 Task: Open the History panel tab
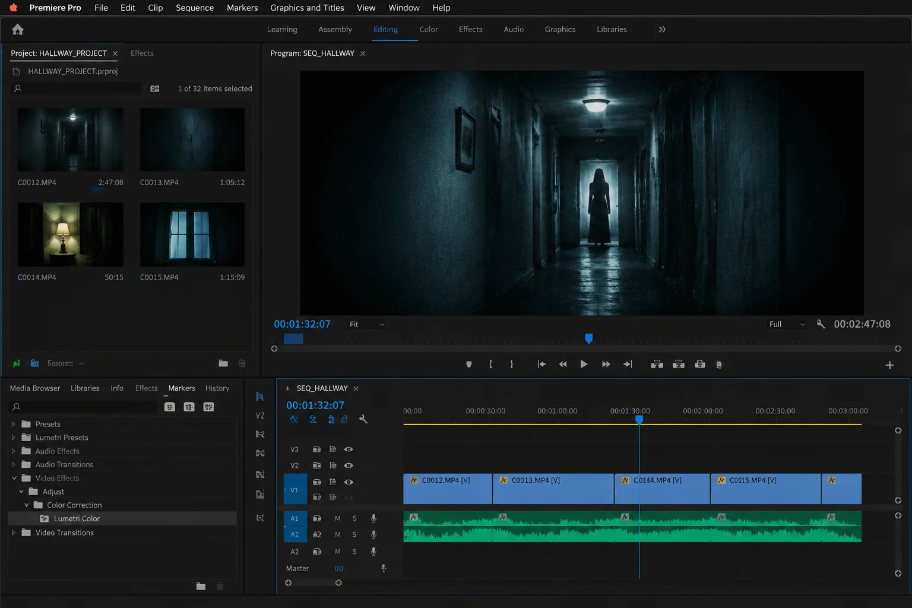pyautogui.click(x=217, y=388)
